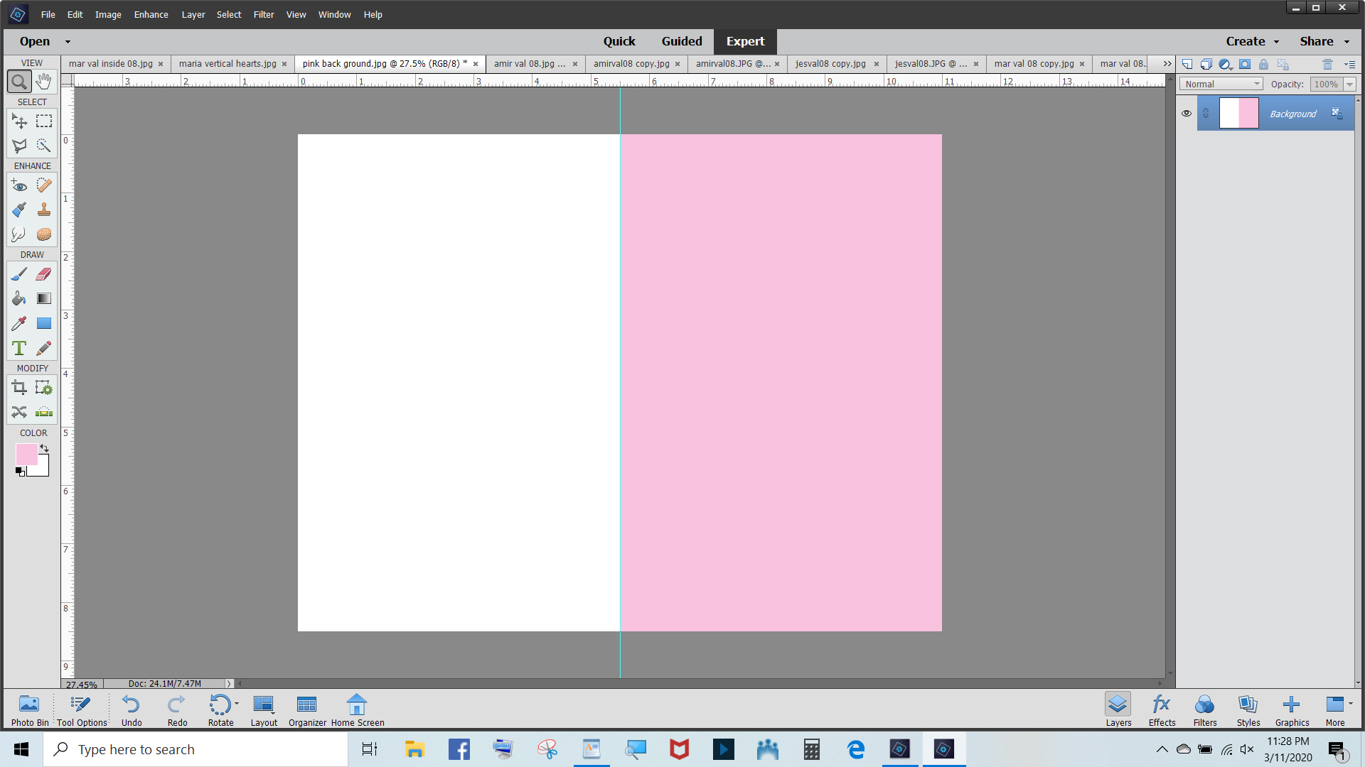Screen dimensions: 1365x767
Task: Switch to the Quick editing mode tab
Action: pyautogui.click(x=619, y=41)
